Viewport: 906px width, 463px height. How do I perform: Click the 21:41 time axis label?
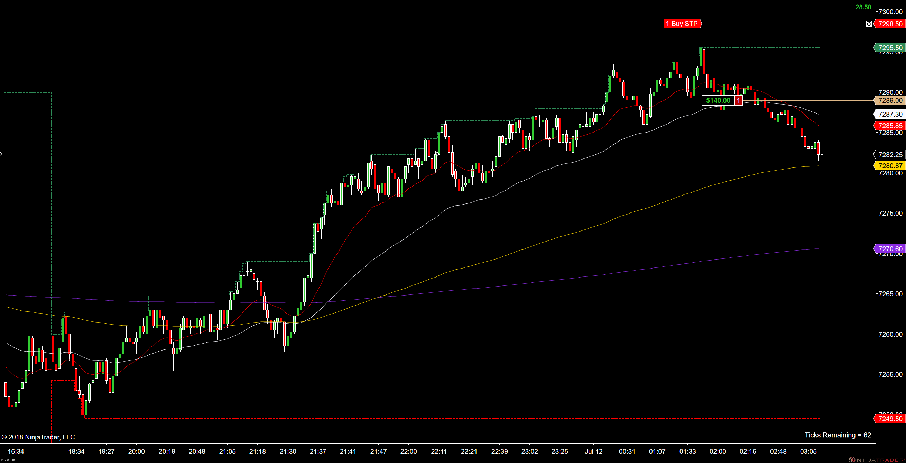(x=348, y=451)
